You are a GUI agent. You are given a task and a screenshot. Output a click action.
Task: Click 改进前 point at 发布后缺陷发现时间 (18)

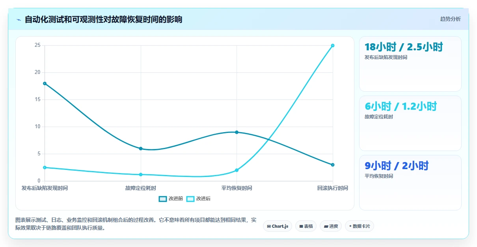coord(45,83)
